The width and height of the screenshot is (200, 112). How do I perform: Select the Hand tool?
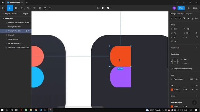point(45,8)
